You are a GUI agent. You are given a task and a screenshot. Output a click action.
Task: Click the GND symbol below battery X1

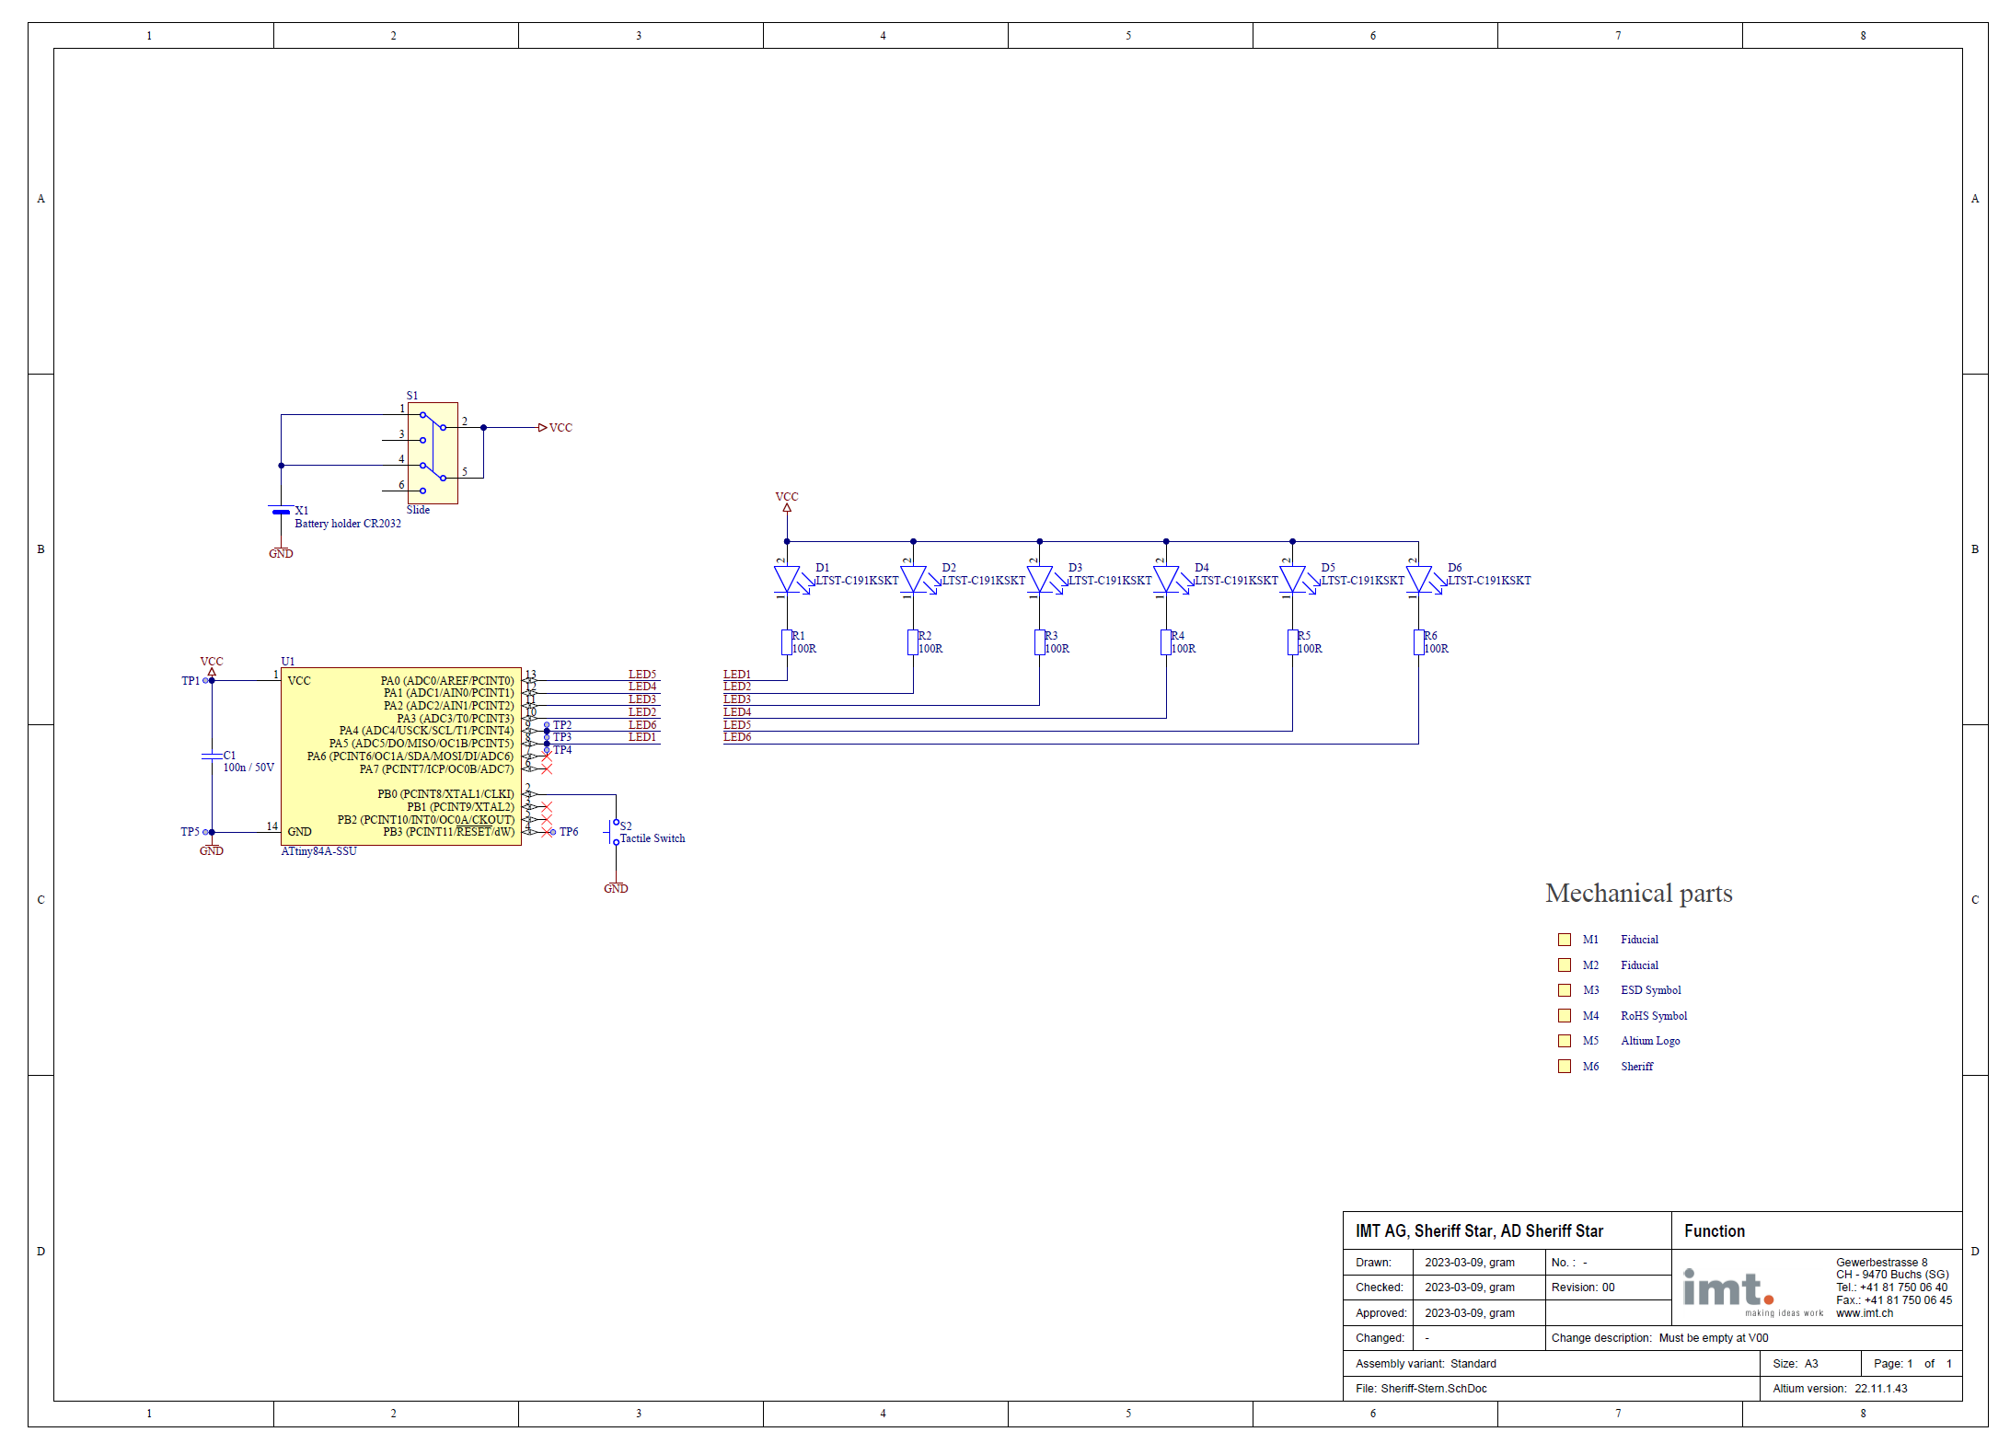click(x=281, y=553)
